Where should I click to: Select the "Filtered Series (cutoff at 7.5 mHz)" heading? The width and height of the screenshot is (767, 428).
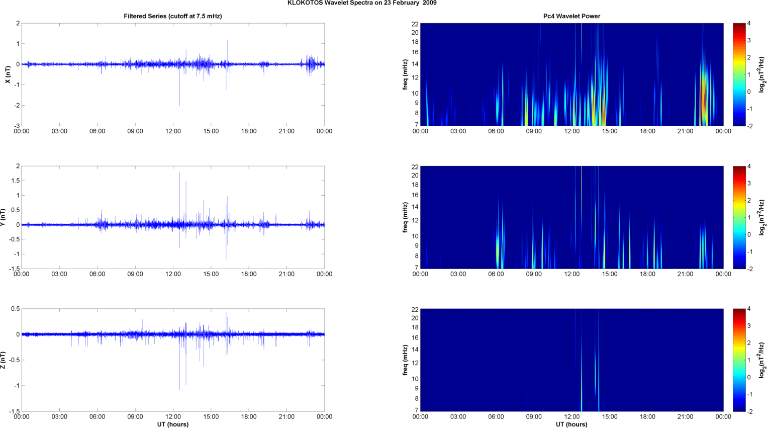173,16
